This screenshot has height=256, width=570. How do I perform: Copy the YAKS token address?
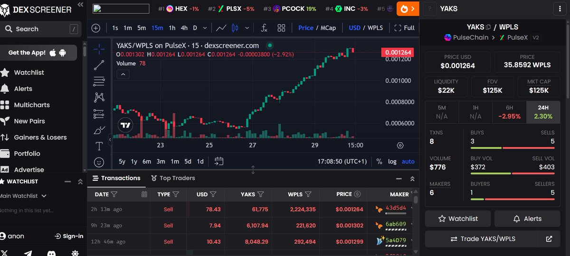(x=489, y=27)
